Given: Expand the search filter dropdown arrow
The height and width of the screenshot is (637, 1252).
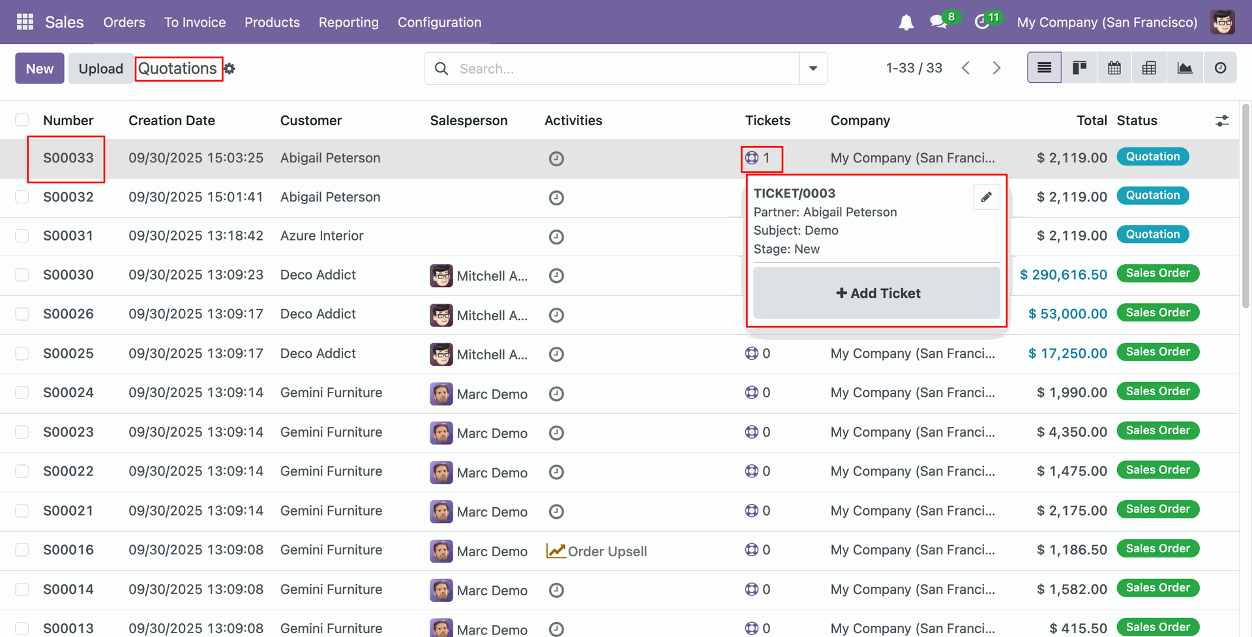Looking at the screenshot, I should (x=813, y=68).
